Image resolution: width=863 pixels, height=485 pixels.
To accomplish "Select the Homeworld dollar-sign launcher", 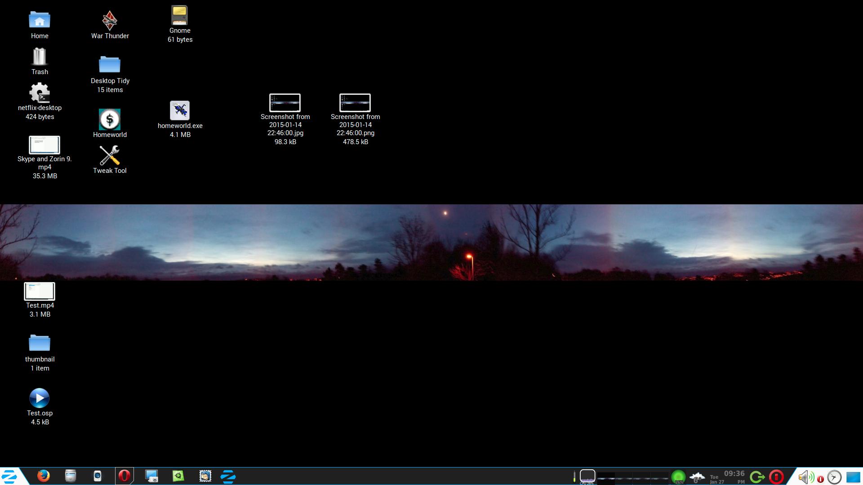I will pos(110,119).
